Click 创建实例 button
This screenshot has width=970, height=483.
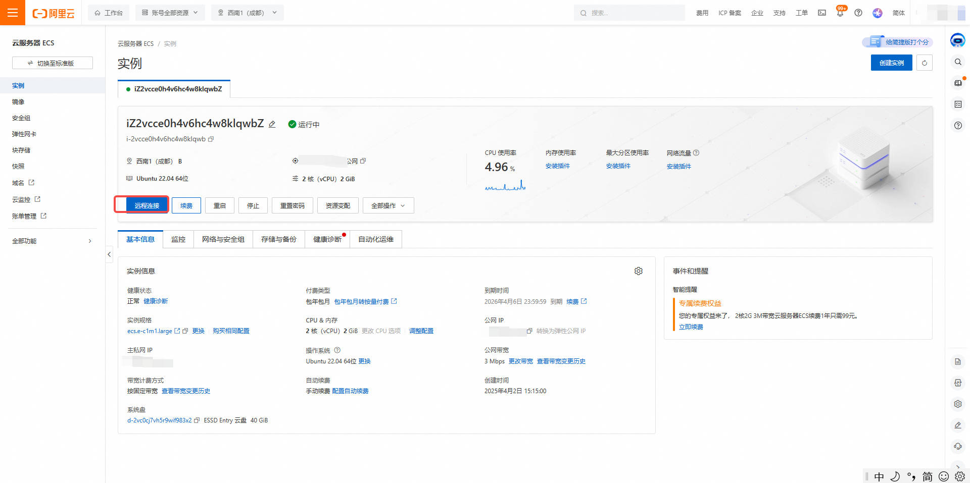[892, 63]
